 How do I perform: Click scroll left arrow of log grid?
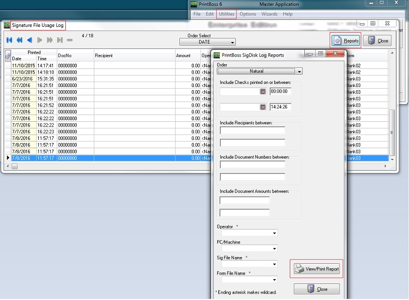[8, 166]
